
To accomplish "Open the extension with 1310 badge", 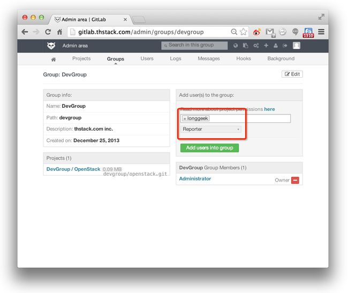I will tap(308, 33).
